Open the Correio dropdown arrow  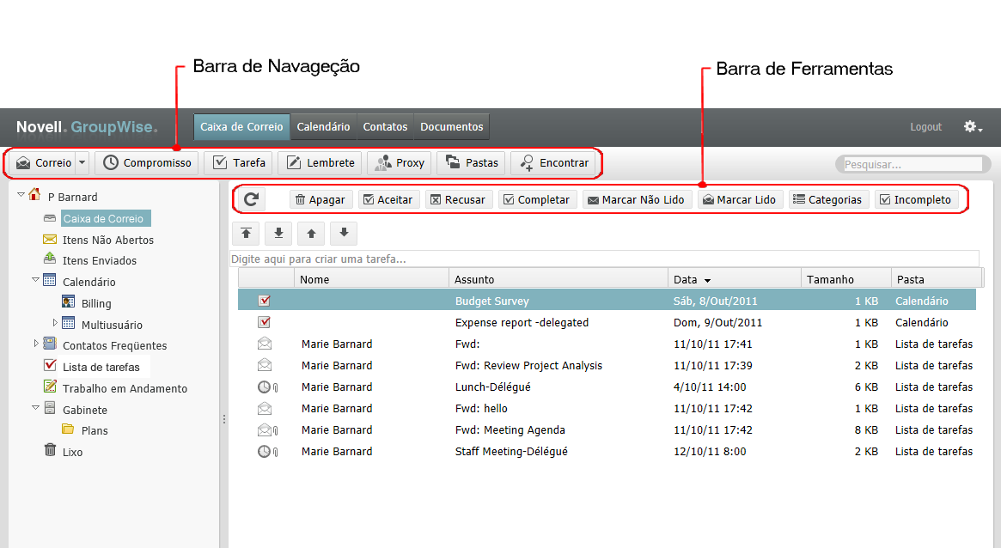(82, 162)
